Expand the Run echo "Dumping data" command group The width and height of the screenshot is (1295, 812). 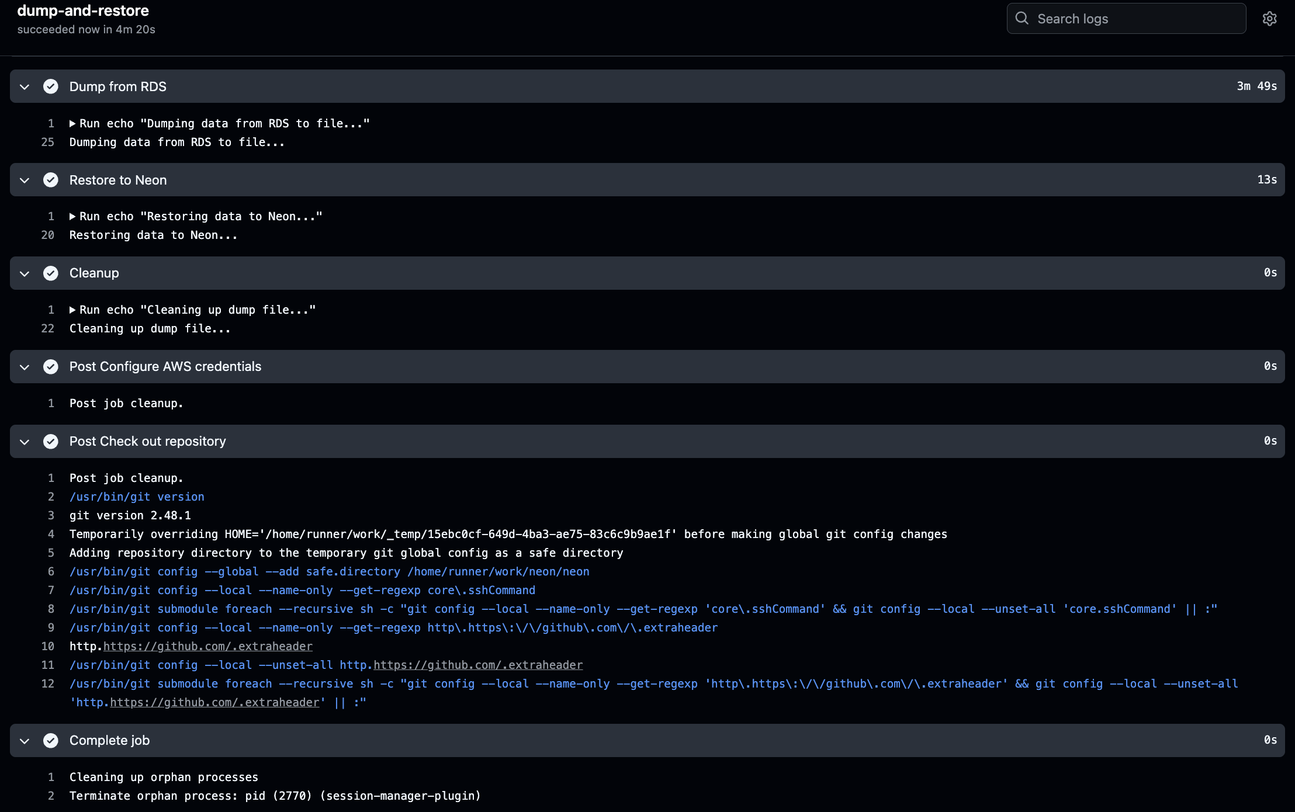(x=72, y=123)
